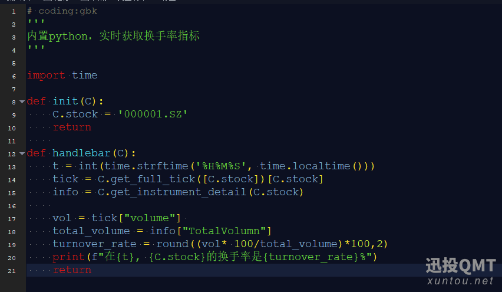This screenshot has height=292, width=502.
Task: Click line number 21 in gutter
Action: pyautogui.click(x=13, y=270)
